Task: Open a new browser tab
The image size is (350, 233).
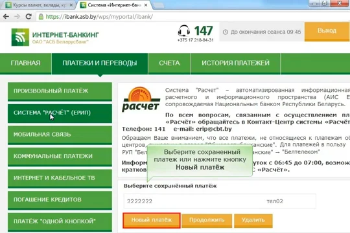Action: click(x=159, y=6)
